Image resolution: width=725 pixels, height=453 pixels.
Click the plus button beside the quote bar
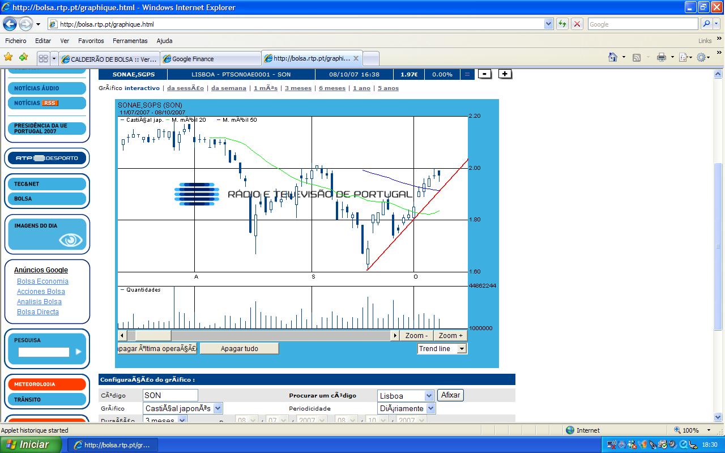point(505,74)
